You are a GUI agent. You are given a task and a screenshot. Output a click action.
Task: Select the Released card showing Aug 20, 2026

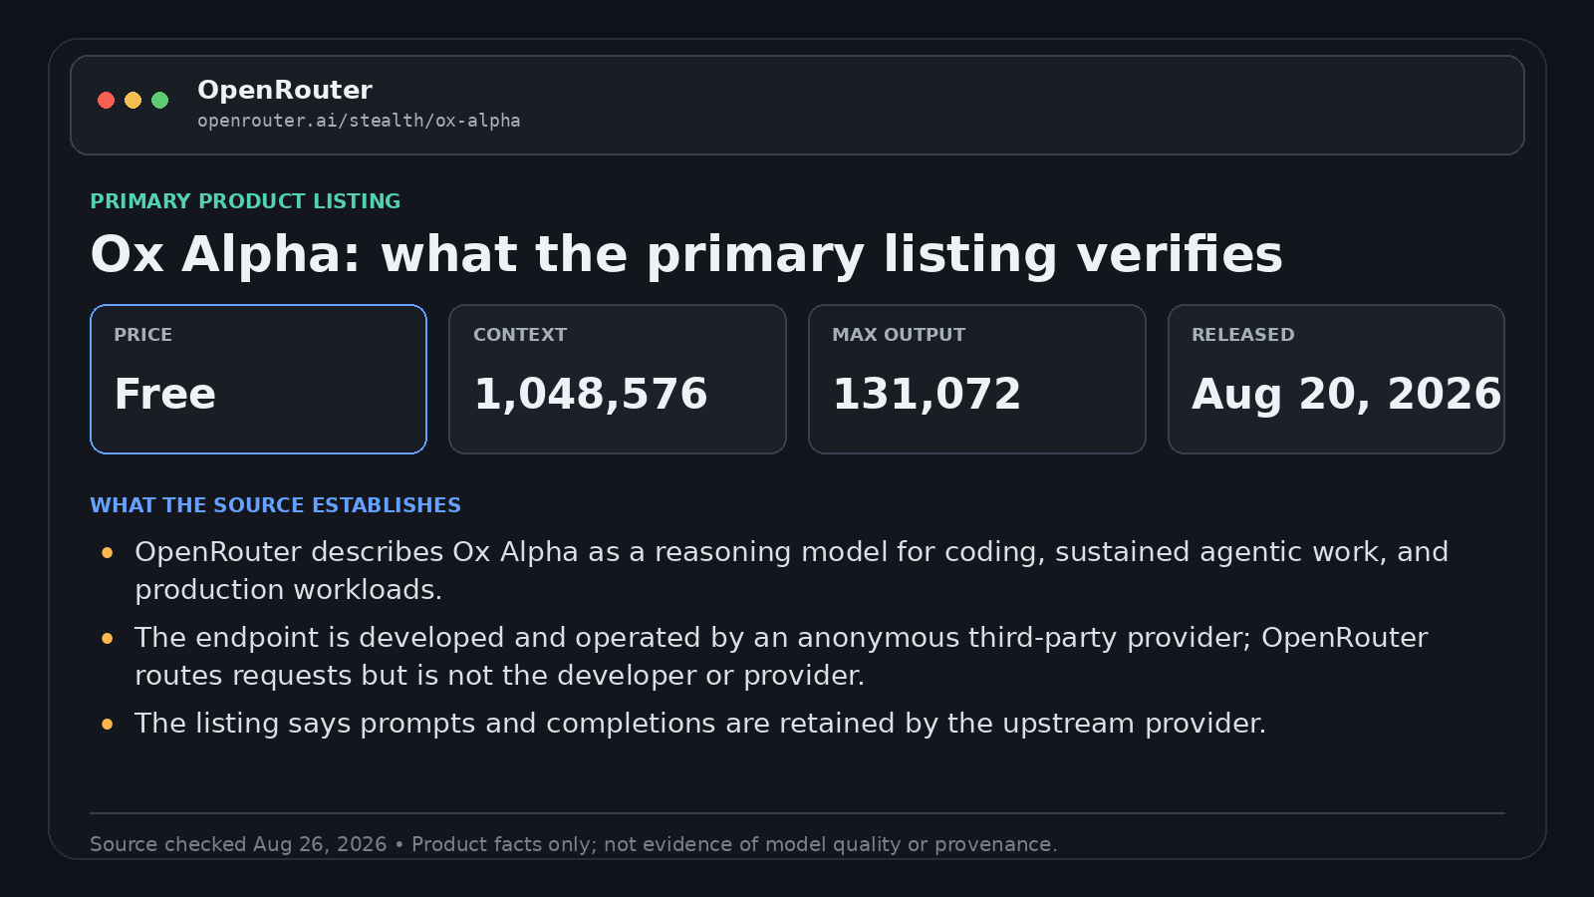pyautogui.click(x=1336, y=379)
